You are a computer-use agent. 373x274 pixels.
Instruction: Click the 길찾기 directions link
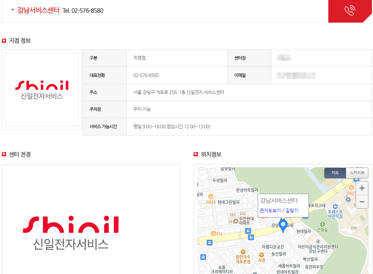pos(293,210)
